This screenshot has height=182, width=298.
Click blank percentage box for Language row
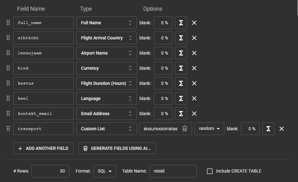pos(163,98)
